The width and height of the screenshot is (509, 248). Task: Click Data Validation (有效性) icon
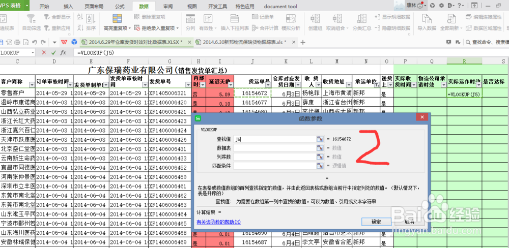(208, 19)
